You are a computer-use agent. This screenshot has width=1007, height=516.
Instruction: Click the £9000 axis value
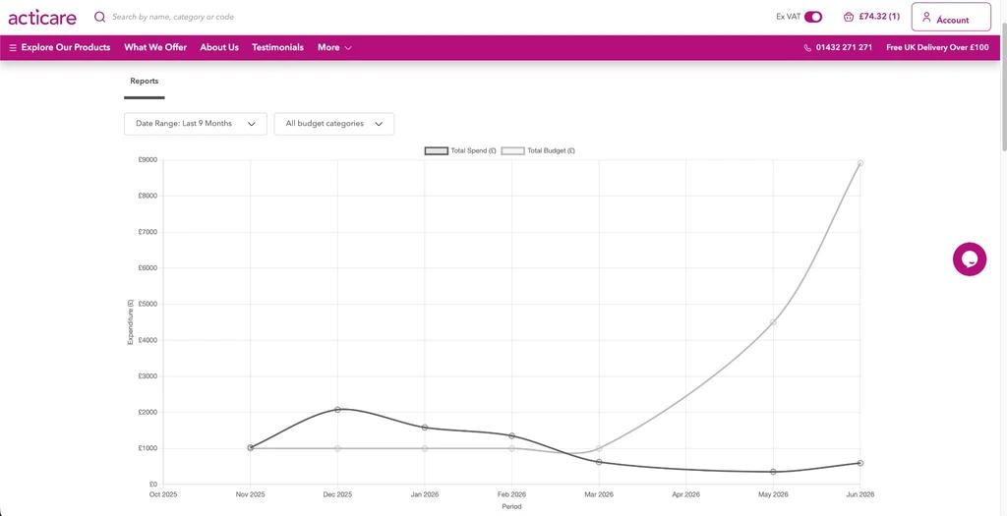(x=148, y=160)
